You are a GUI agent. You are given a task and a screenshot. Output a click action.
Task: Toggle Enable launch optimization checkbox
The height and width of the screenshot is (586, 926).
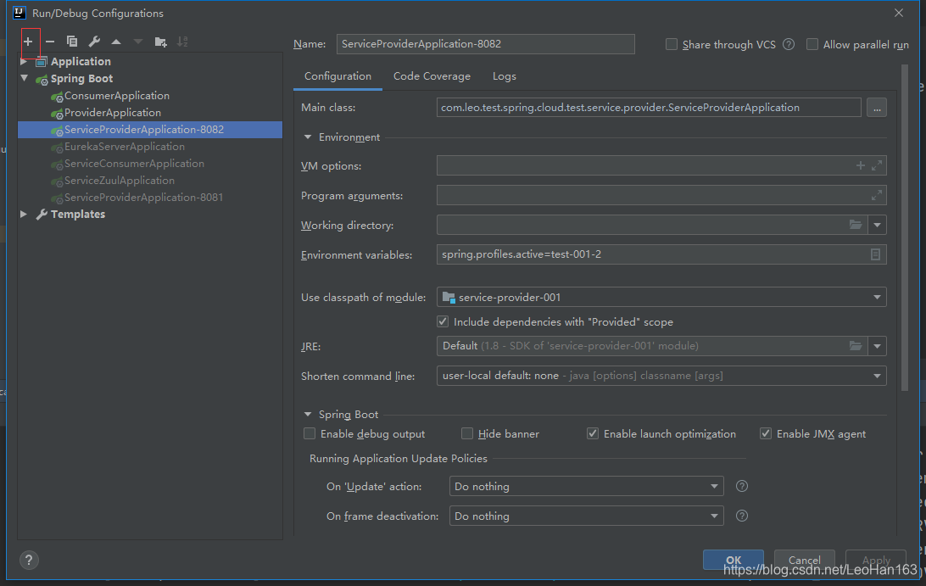click(x=593, y=433)
